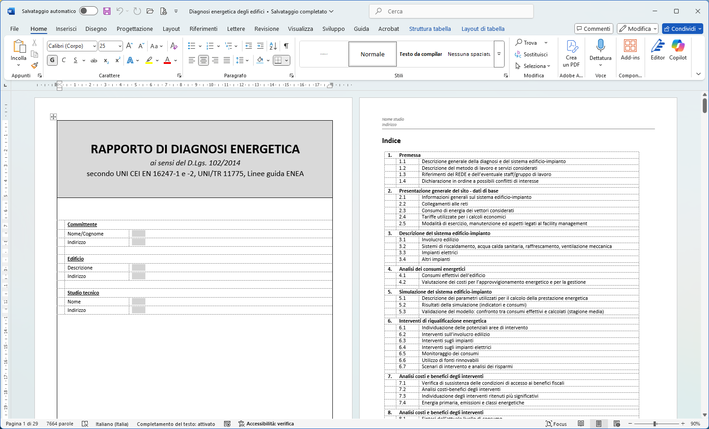Viewport: 709px width, 429px height.
Task: Click the Subscript x₂ icon
Action: tap(106, 60)
